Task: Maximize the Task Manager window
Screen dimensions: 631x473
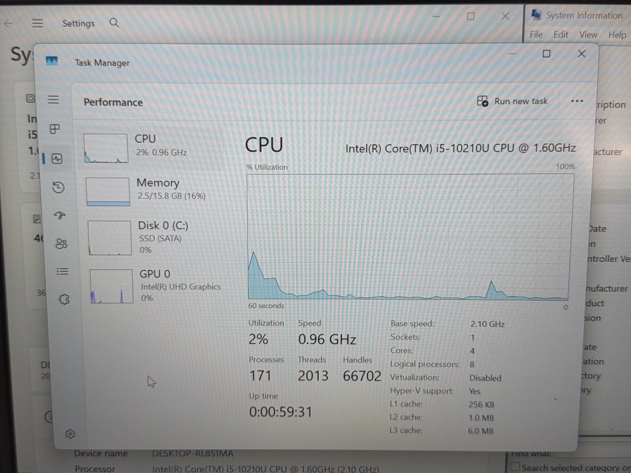Action: pos(546,54)
